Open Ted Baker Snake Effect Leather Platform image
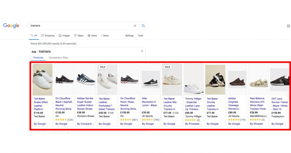The height and width of the screenshot is (153, 291). [x=43, y=80]
